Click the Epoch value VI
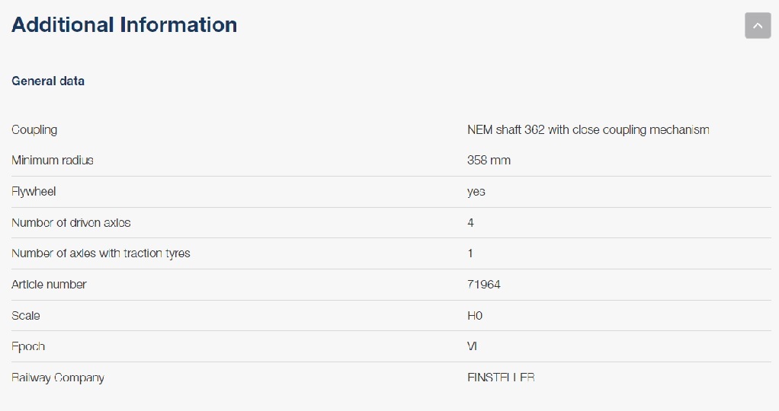779x411 pixels. 472,346
